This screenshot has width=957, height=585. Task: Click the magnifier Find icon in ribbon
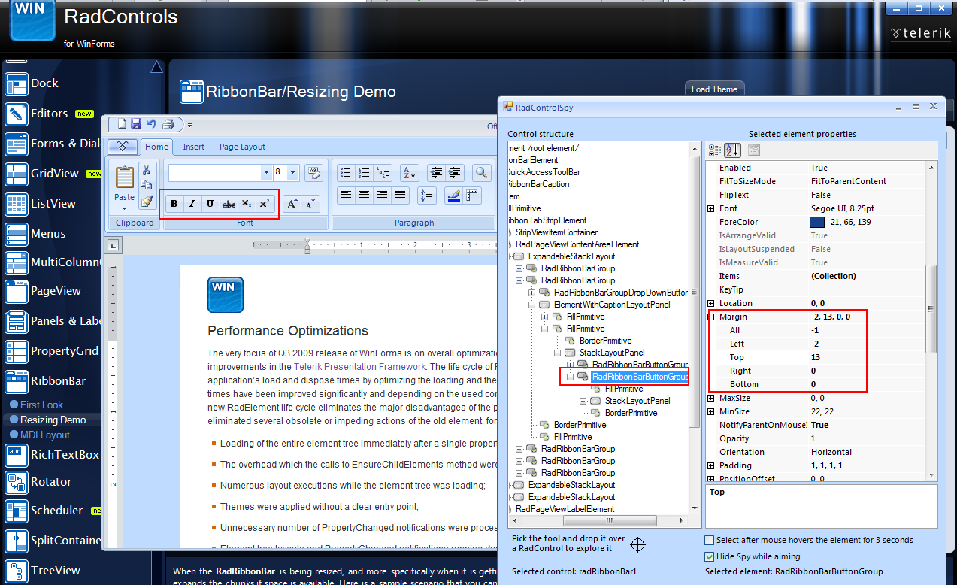tap(481, 173)
